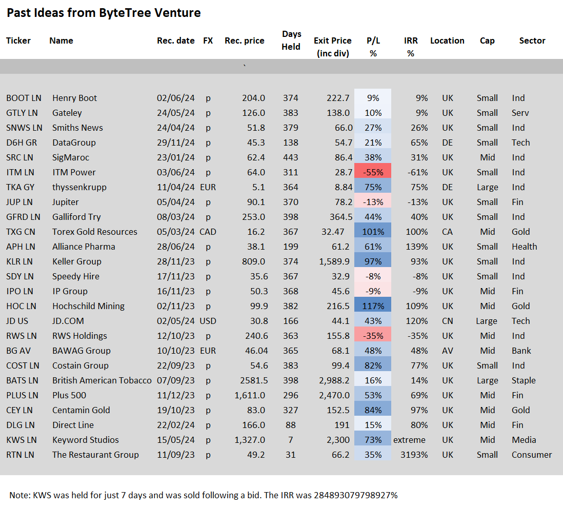Viewport: 563px width, 509px height.
Task: Click the IRR % column header
Action: (411, 47)
